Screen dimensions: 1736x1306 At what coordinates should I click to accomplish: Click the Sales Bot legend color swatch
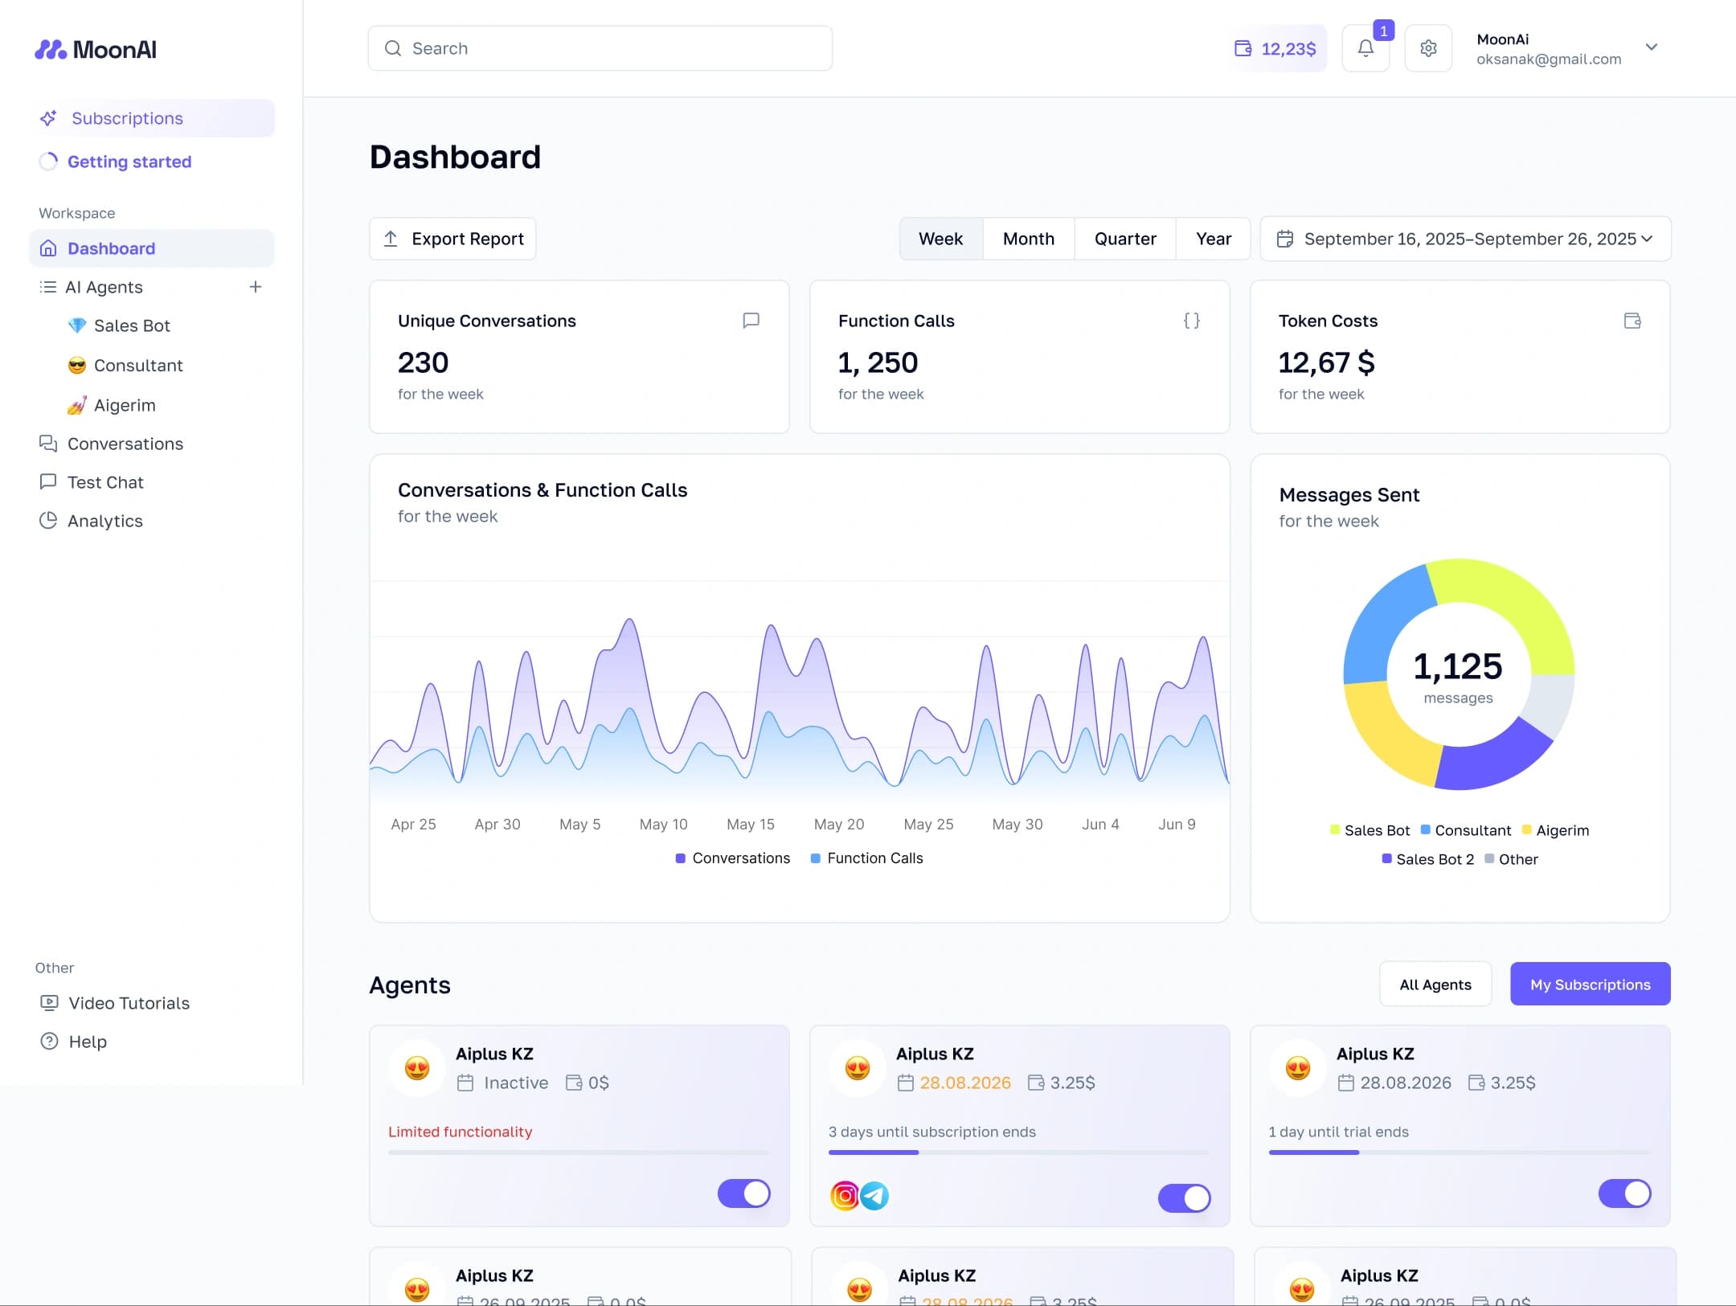[1335, 829]
